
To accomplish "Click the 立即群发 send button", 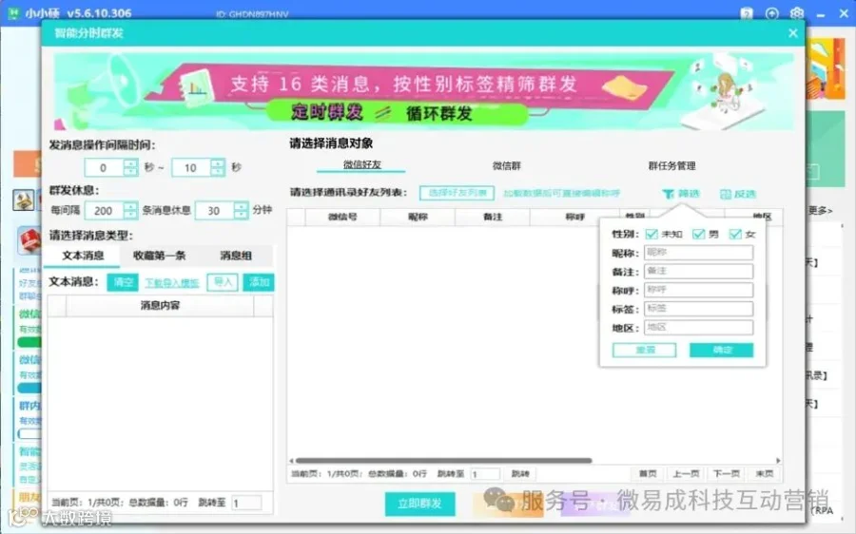I will click(419, 504).
